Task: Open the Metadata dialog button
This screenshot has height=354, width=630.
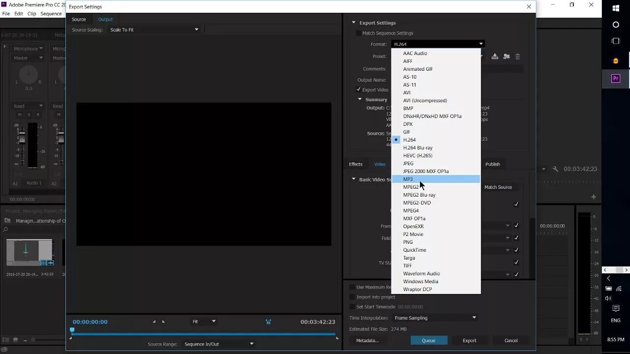Action: click(x=367, y=340)
